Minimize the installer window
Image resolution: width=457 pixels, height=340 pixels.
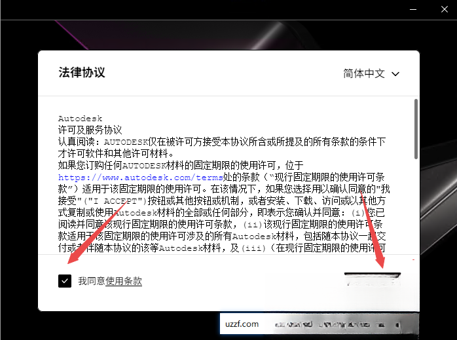pyautogui.click(x=413, y=10)
